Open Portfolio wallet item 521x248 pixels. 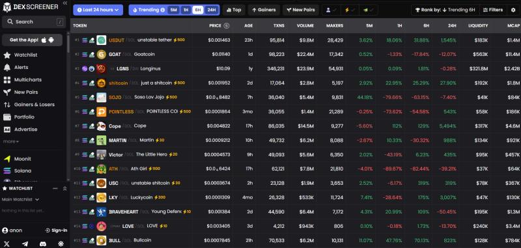19,117
